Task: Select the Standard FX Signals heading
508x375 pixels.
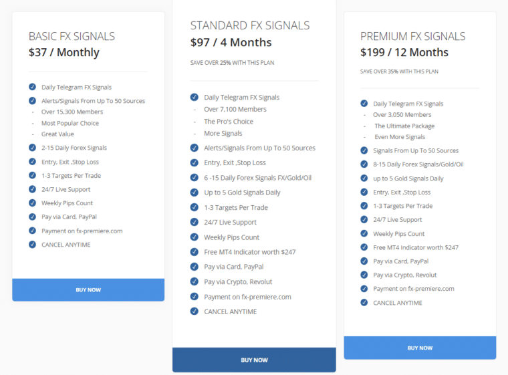Action: point(250,26)
